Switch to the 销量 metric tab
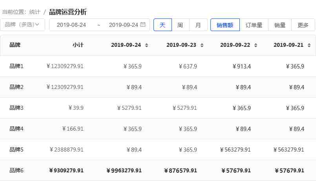Viewport: 316px width, 181px height. click(x=280, y=25)
